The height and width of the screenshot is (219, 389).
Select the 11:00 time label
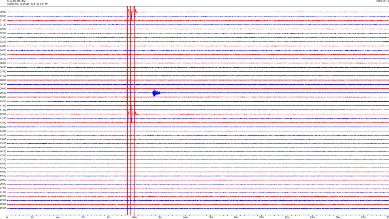tap(3, 105)
